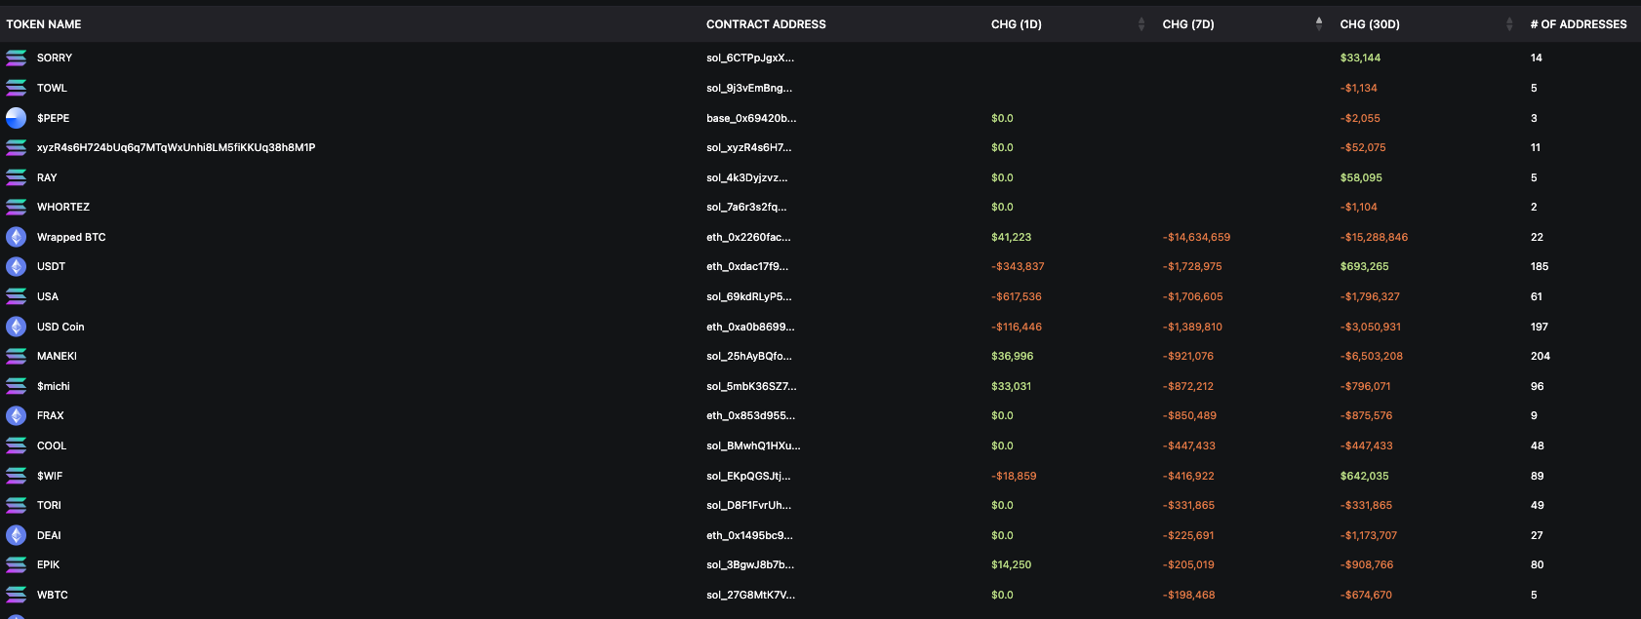
Task: Click the -$850,489 7D change for FRAX
Action: click(x=1189, y=416)
